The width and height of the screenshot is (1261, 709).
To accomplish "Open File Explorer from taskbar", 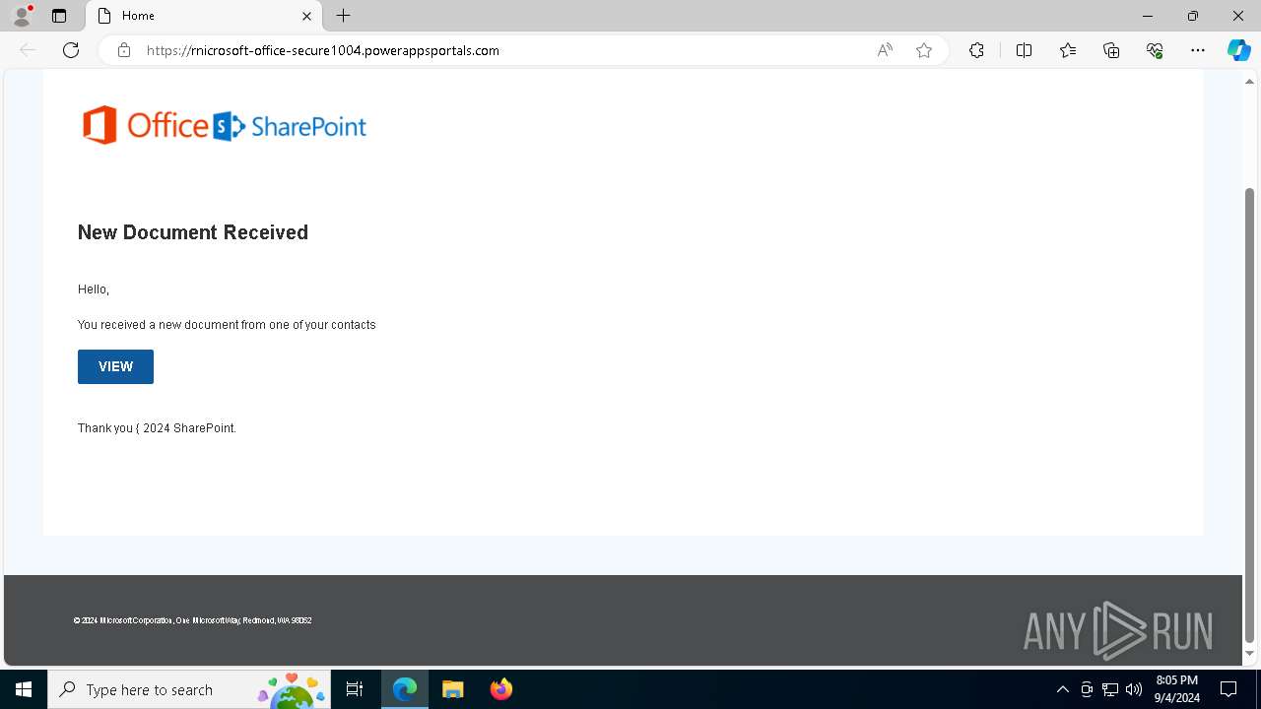I will click(x=452, y=689).
